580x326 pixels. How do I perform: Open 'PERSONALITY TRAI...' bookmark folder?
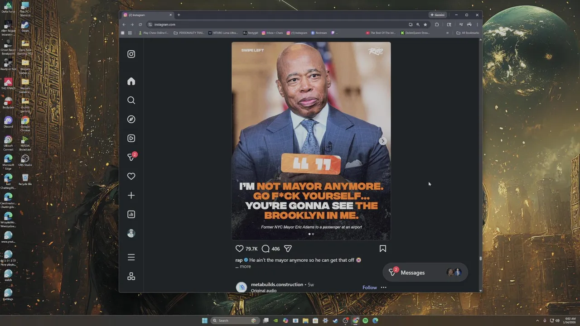[189, 33]
